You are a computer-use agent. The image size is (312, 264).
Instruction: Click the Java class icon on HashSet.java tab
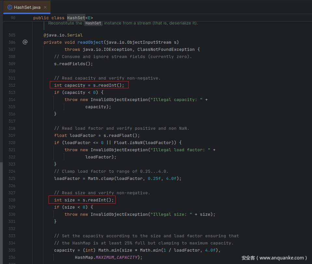10,7
